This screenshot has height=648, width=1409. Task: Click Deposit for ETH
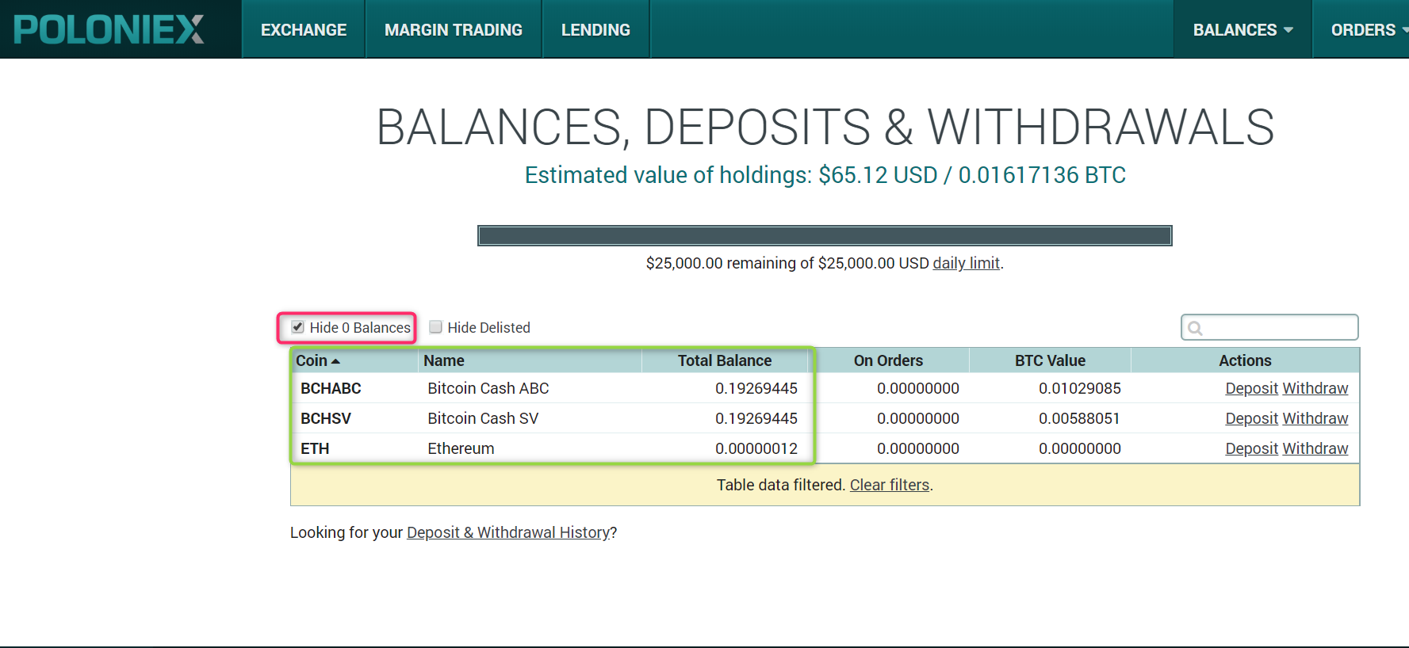point(1251,448)
